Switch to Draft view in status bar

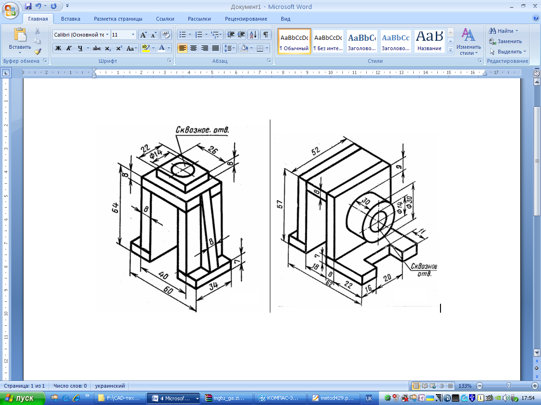coord(450,386)
